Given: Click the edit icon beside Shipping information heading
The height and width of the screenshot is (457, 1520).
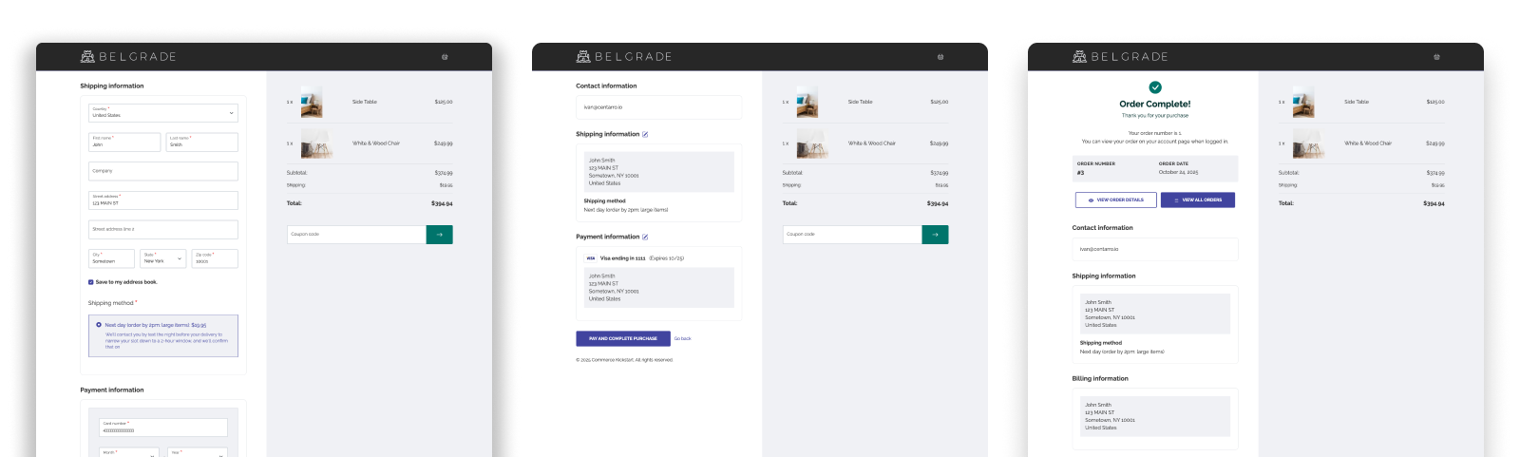Looking at the screenshot, I should [x=645, y=135].
